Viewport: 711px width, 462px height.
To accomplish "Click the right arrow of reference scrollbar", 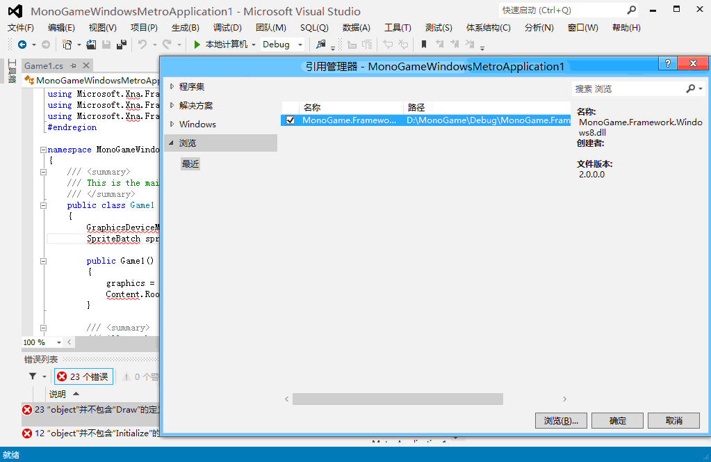I will coord(564,399).
